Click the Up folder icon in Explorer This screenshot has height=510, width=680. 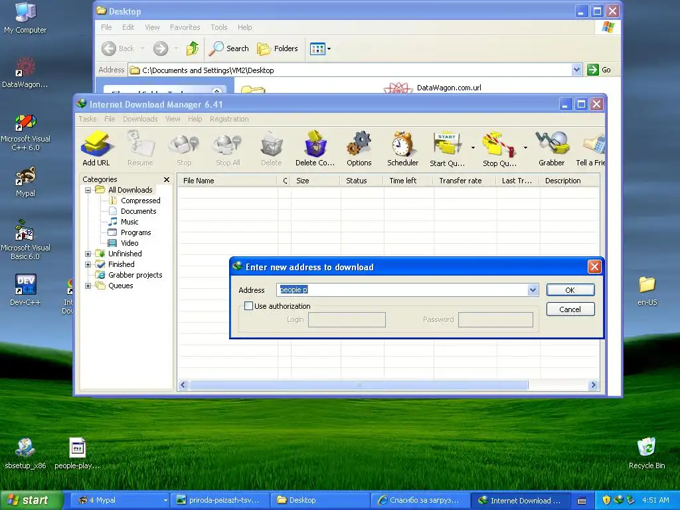[192, 48]
